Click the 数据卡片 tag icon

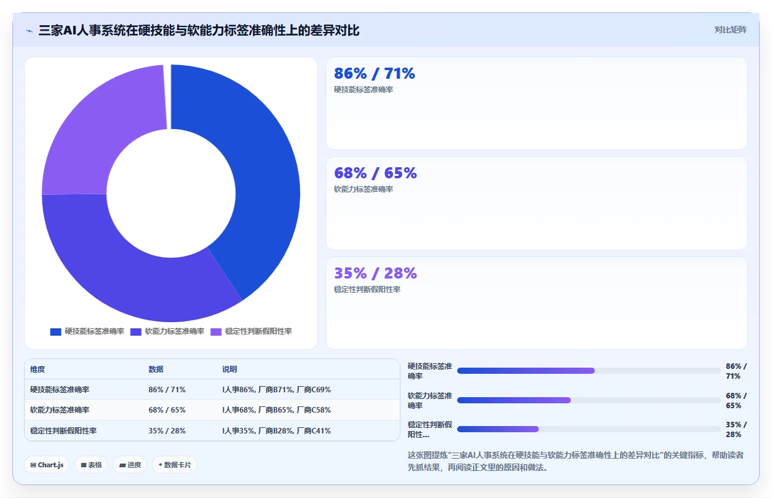pyautogui.click(x=161, y=465)
